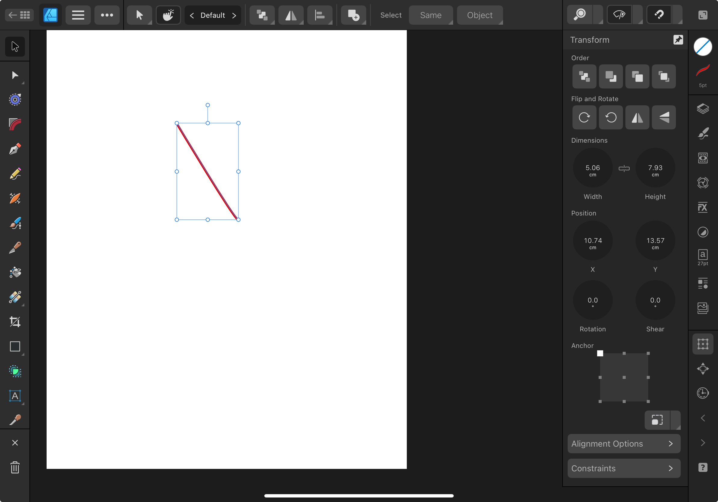The width and height of the screenshot is (718, 502).
Task: Select the Crop tool
Action: [x=15, y=322]
